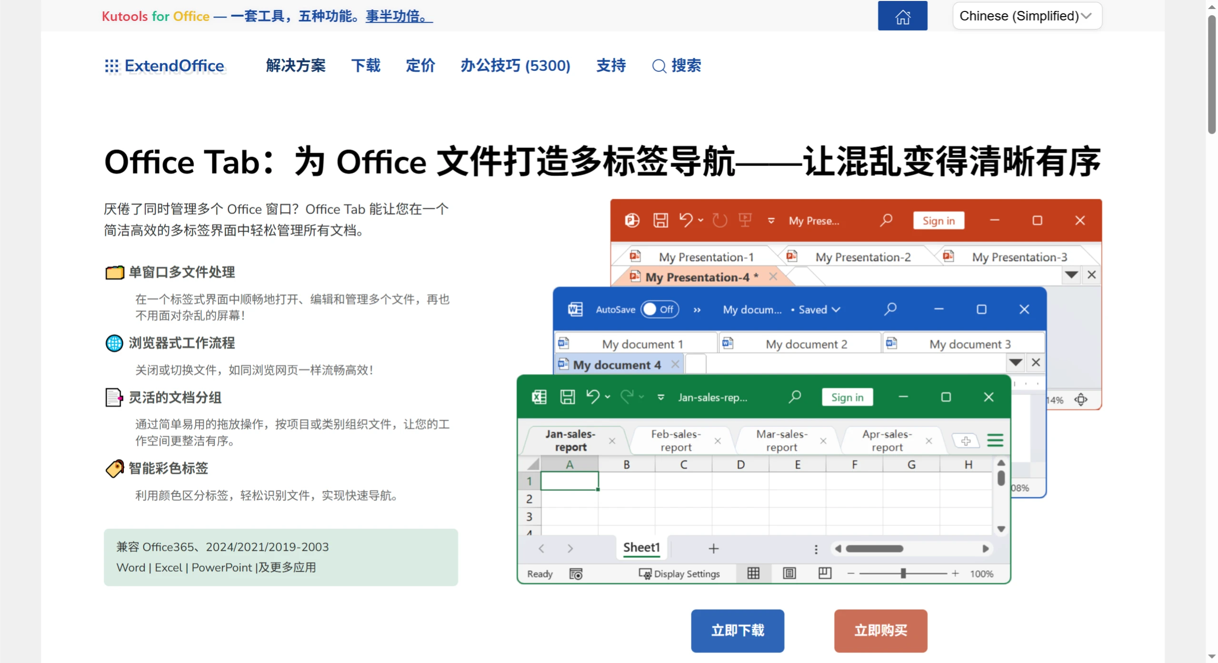The height and width of the screenshot is (663, 1218).
Task: Click the Undo icon in the PowerPoint window
Action: [687, 220]
